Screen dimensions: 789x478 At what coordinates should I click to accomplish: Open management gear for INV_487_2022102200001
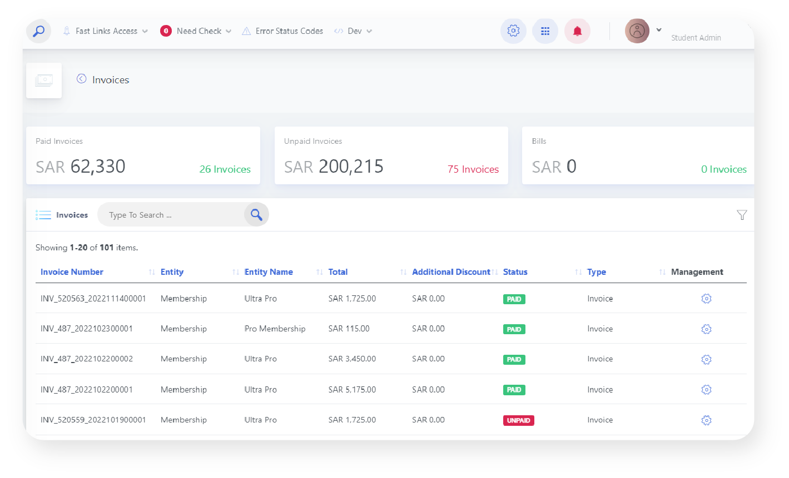tap(706, 390)
